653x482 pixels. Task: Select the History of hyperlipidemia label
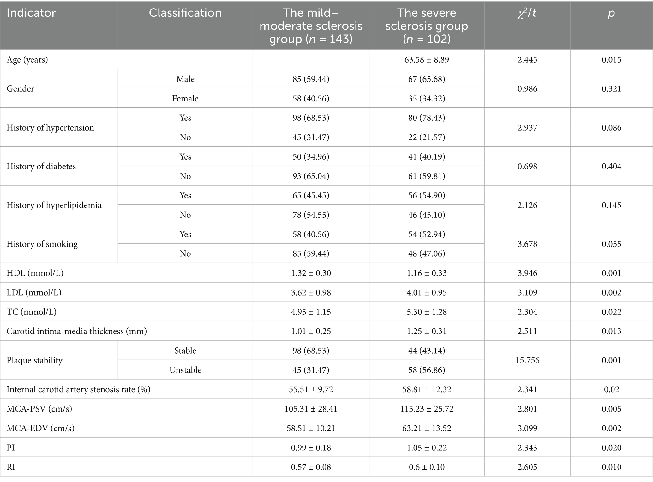click(x=54, y=205)
